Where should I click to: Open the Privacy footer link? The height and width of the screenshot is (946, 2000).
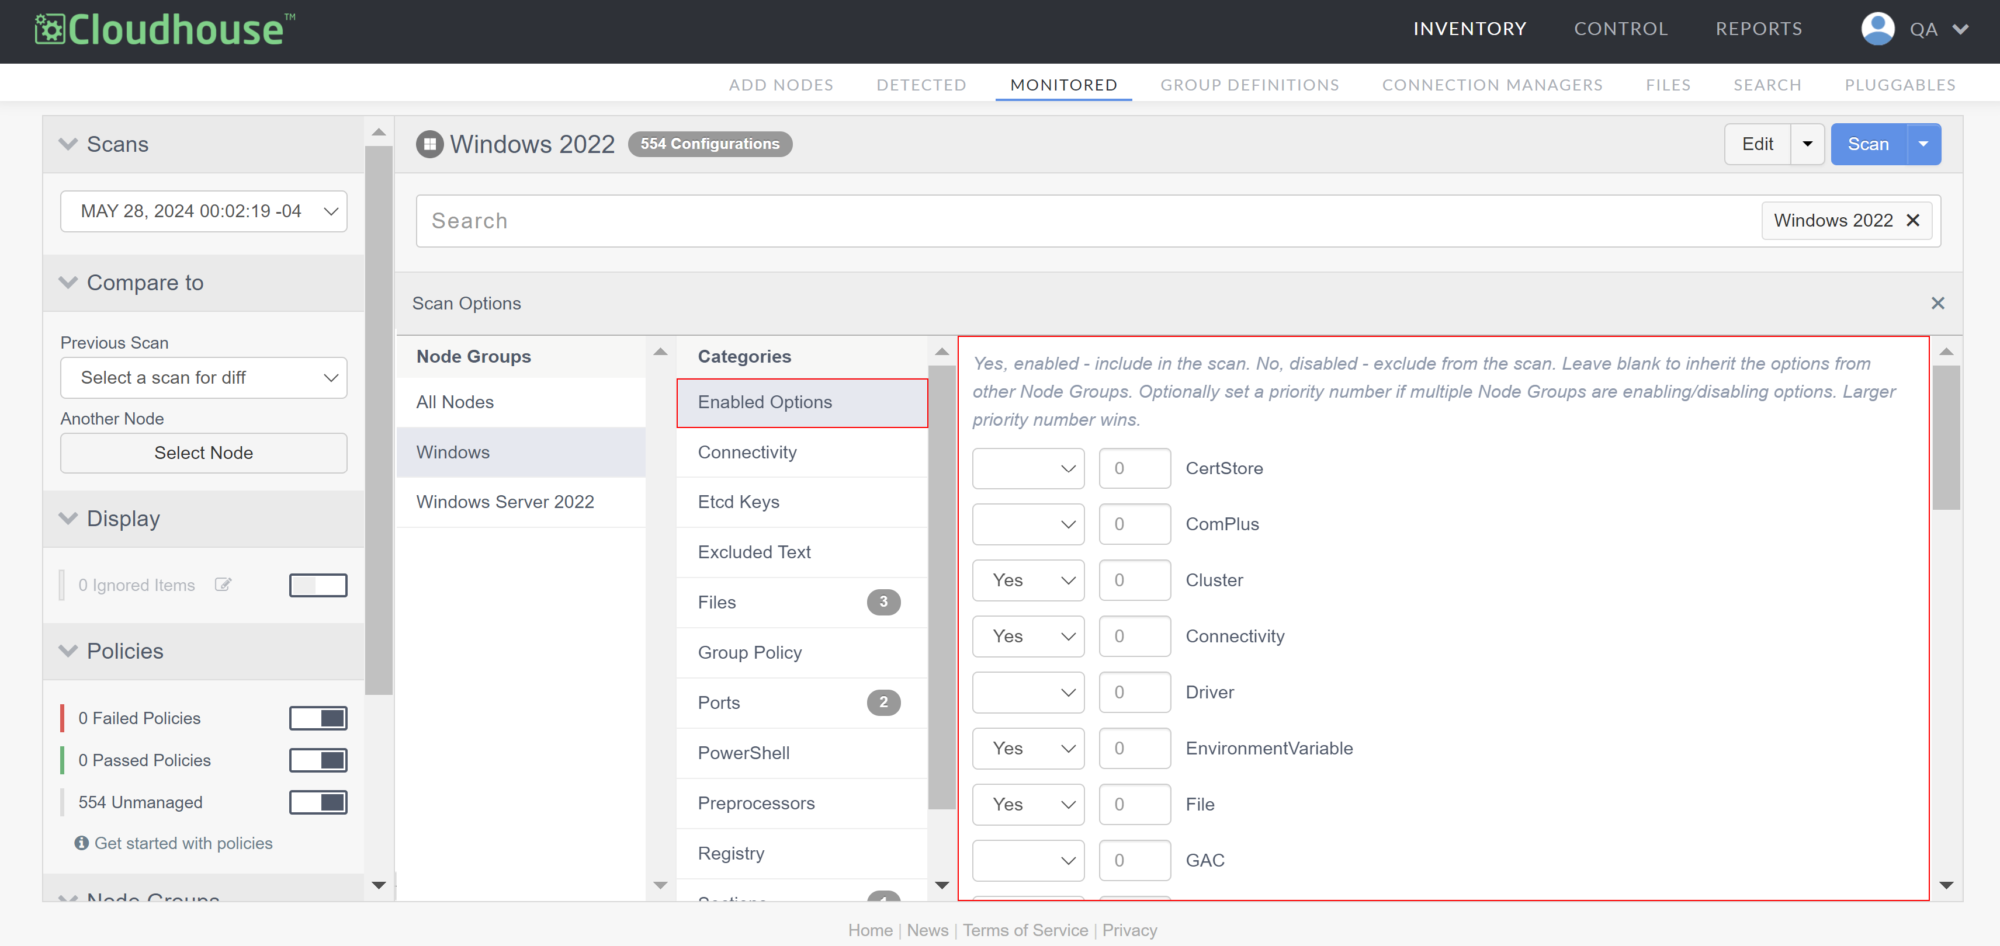click(x=1129, y=930)
